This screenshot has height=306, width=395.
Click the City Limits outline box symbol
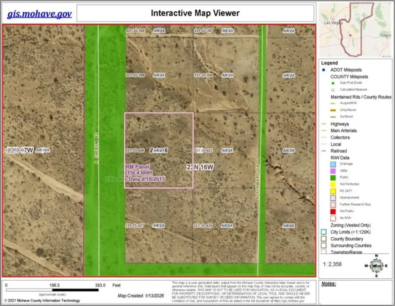click(324, 232)
